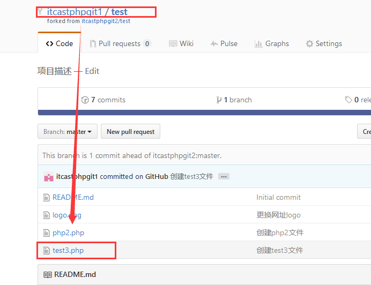Click the releases tag icon
371x285 pixels.
(x=348, y=100)
